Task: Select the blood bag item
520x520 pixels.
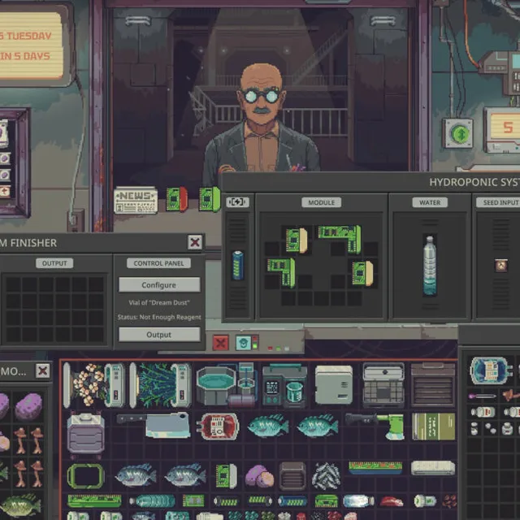Action: pyautogui.click(x=218, y=427)
